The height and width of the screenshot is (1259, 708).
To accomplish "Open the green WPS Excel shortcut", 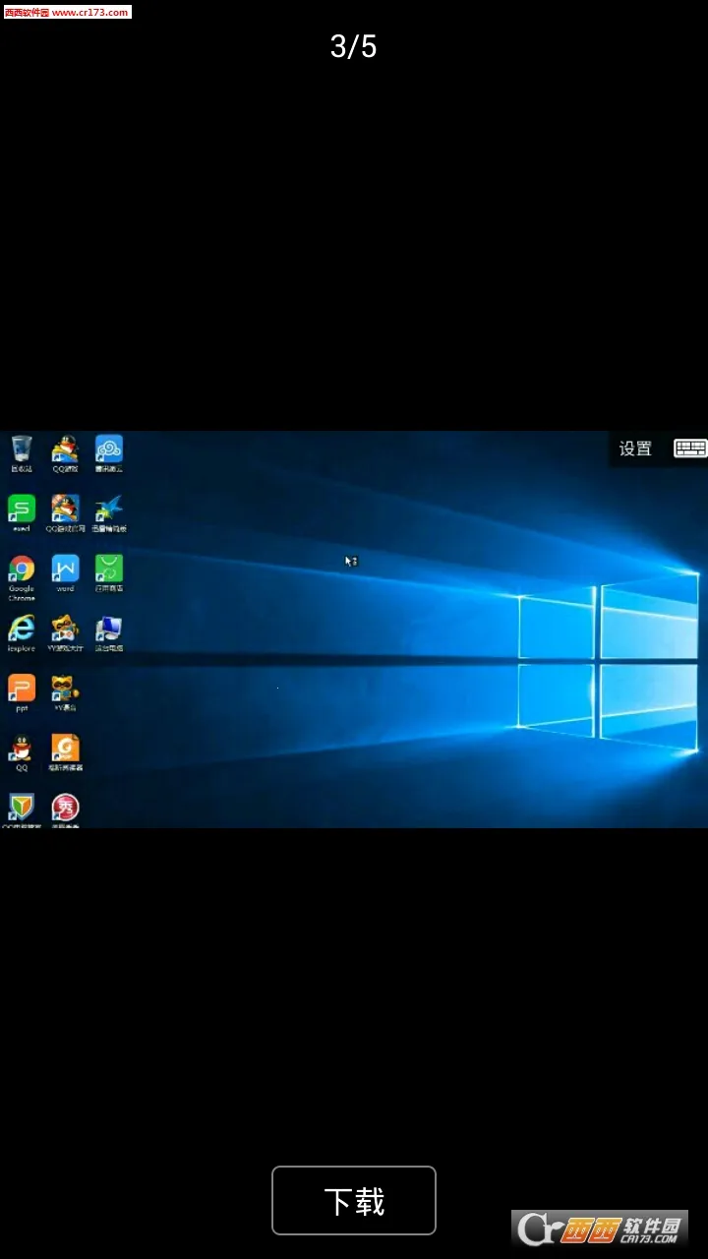I will pyautogui.click(x=22, y=510).
